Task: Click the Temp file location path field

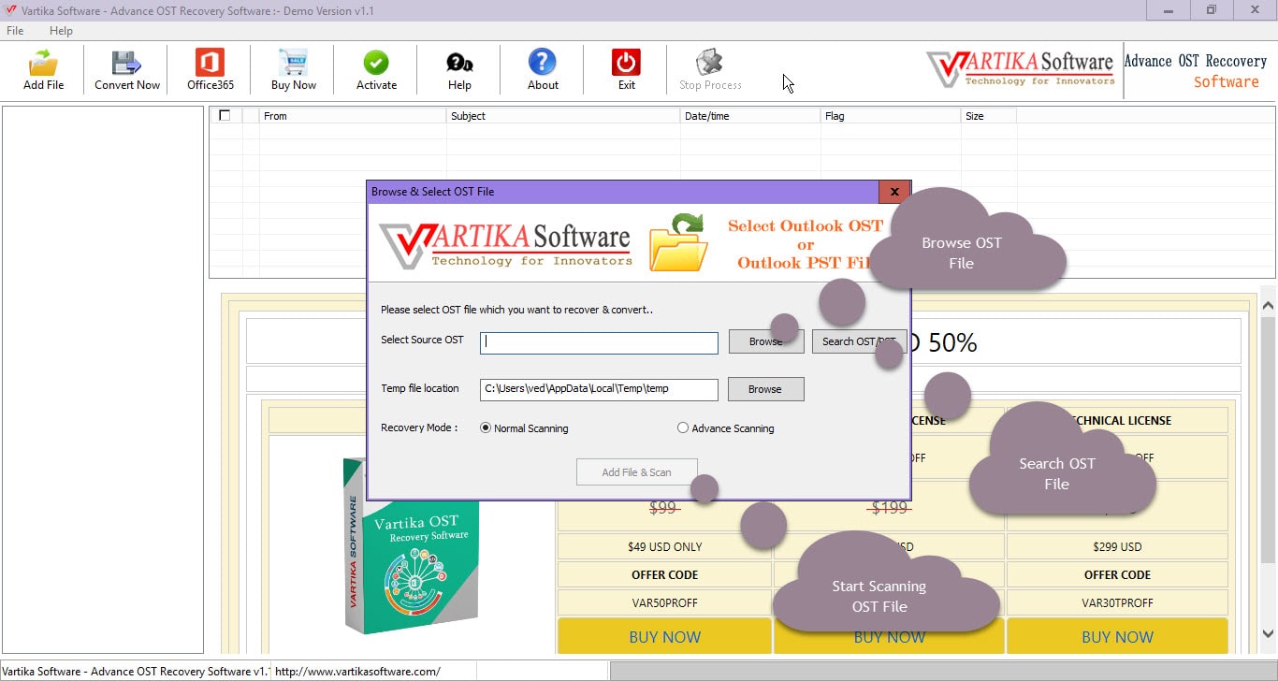Action: click(599, 389)
